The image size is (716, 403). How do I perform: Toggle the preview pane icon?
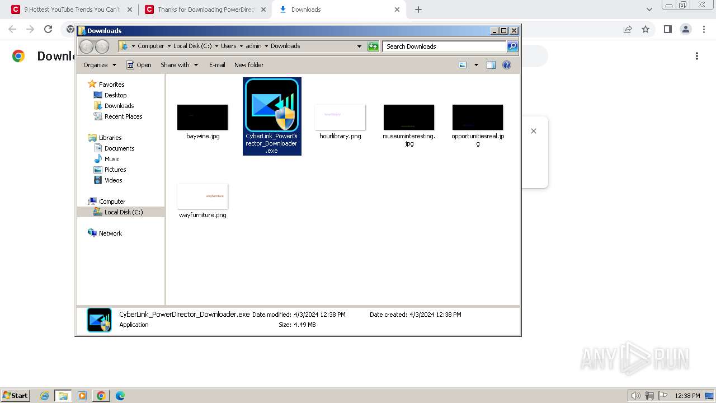click(x=491, y=65)
